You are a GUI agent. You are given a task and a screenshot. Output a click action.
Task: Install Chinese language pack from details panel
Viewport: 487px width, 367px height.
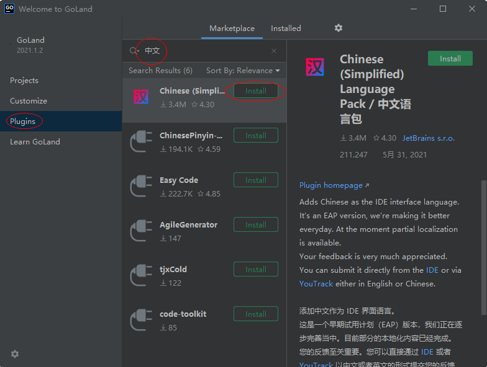(450, 59)
